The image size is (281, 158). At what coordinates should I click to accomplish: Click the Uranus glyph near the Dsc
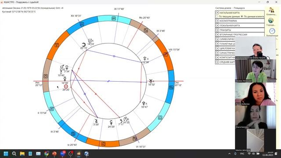(151, 81)
